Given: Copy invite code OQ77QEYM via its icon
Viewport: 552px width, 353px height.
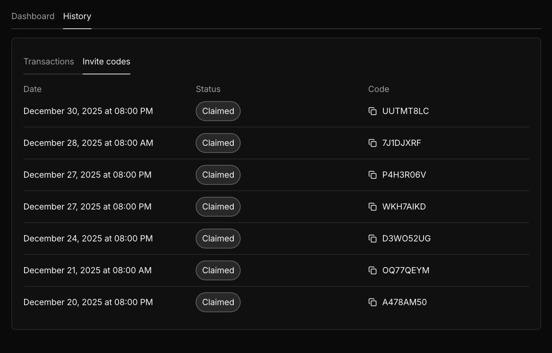Looking at the screenshot, I should 373,270.
